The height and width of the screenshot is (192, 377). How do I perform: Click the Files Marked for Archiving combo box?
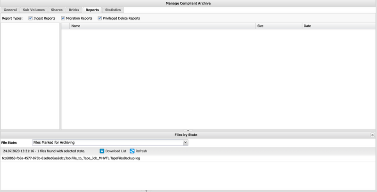(x=107, y=142)
